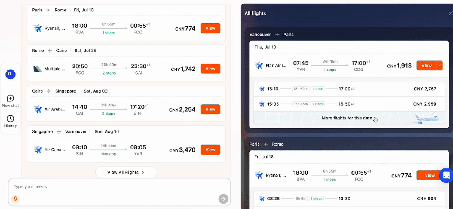Open the blue chat support bubble
453x209 pixels.
pos(446,175)
